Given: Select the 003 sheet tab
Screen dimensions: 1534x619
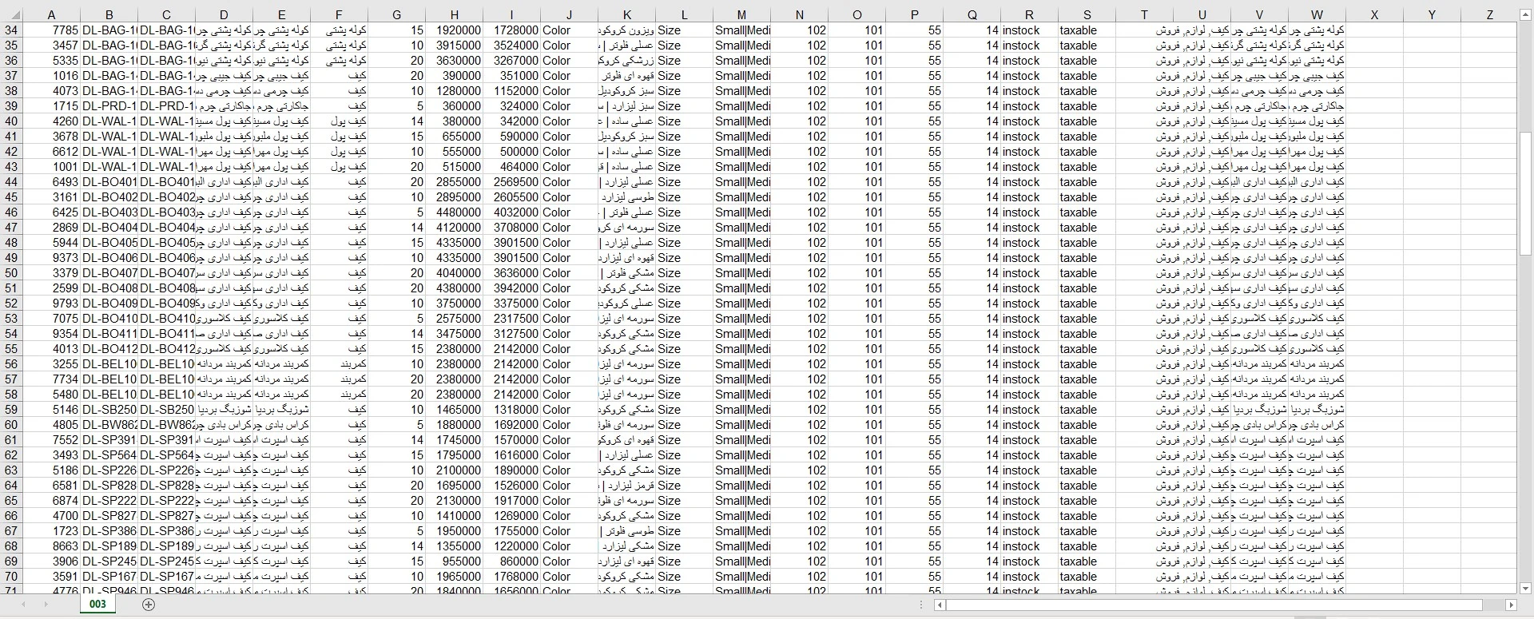Looking at the screenshot, I should 97,605.
